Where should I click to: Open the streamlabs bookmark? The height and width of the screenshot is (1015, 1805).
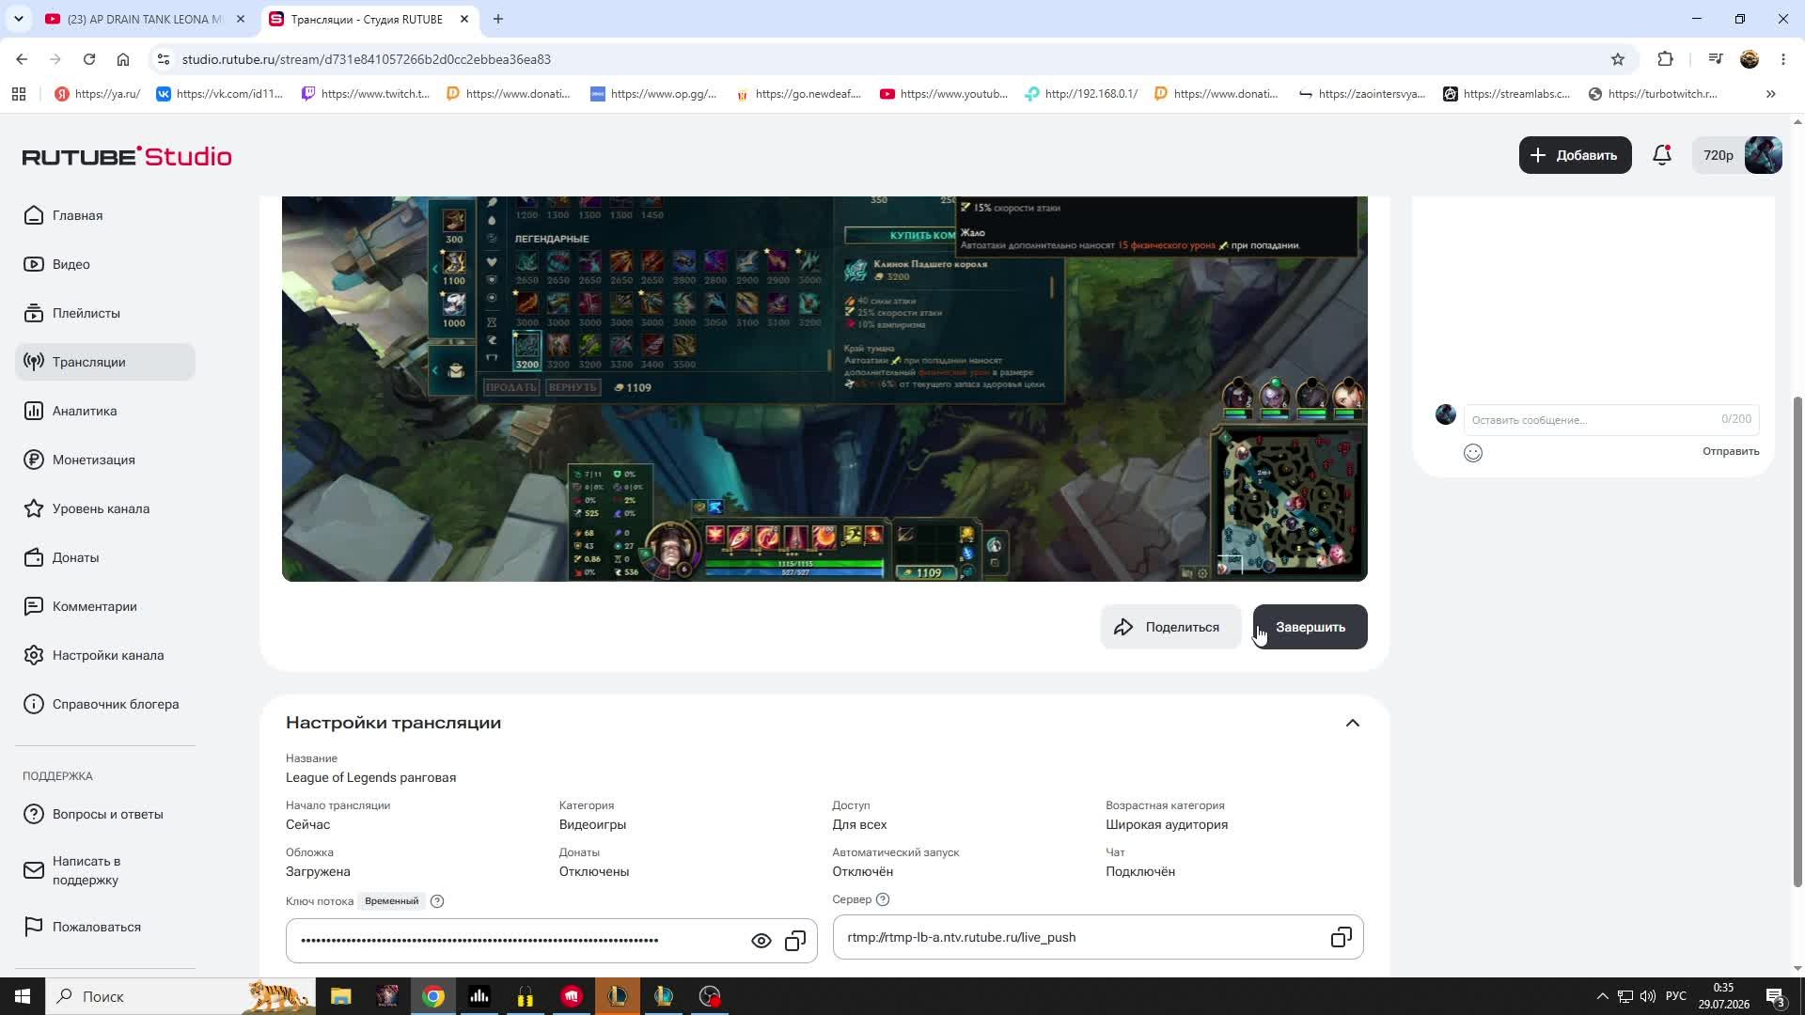[x=1507, y=94]
